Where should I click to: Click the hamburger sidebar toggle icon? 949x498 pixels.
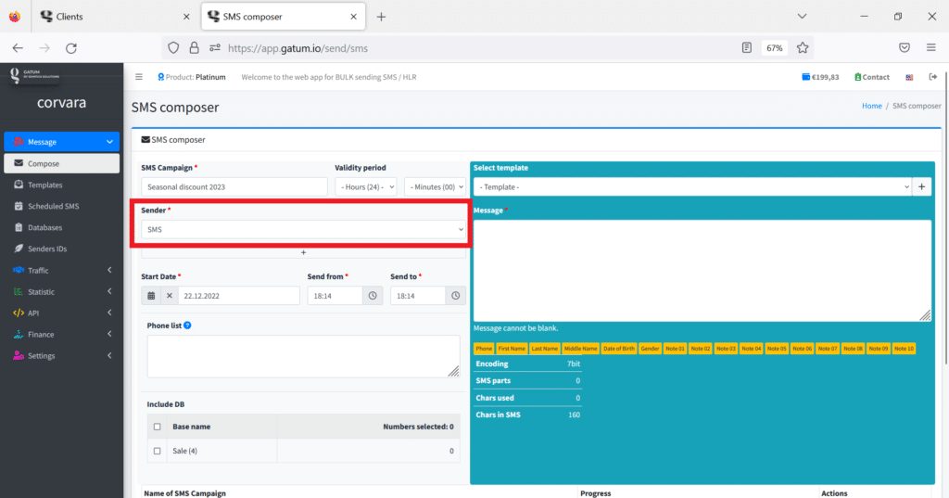139,77
